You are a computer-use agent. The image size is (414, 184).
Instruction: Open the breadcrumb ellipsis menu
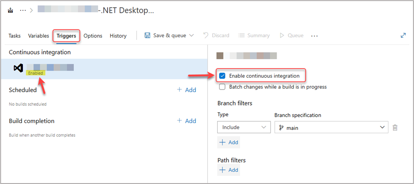pyautogui.click(x=23, y=11)
